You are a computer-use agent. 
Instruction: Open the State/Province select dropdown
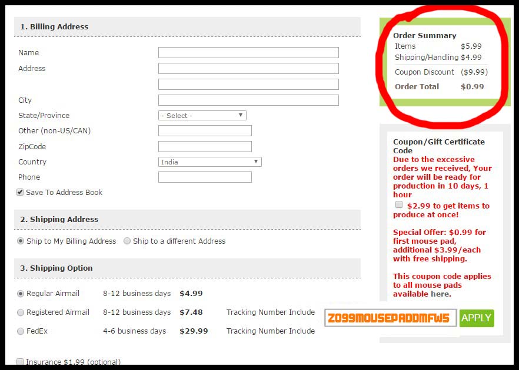(x=202, y=116)
